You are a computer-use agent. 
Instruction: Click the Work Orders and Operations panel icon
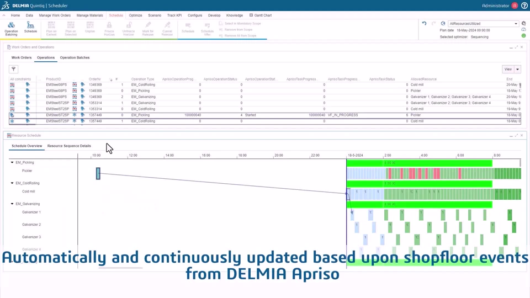tap(9, 47)
